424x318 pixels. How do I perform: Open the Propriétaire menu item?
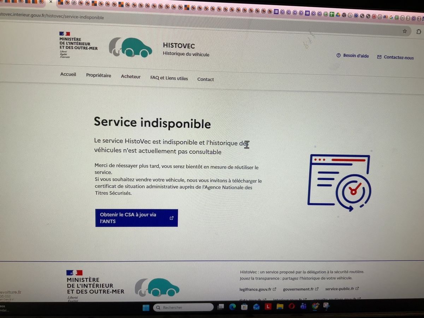coord(99,75)
